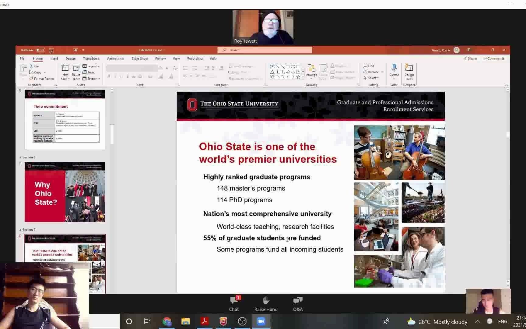
Task: Open the Help tab
Action: click(x=213, y=58)
